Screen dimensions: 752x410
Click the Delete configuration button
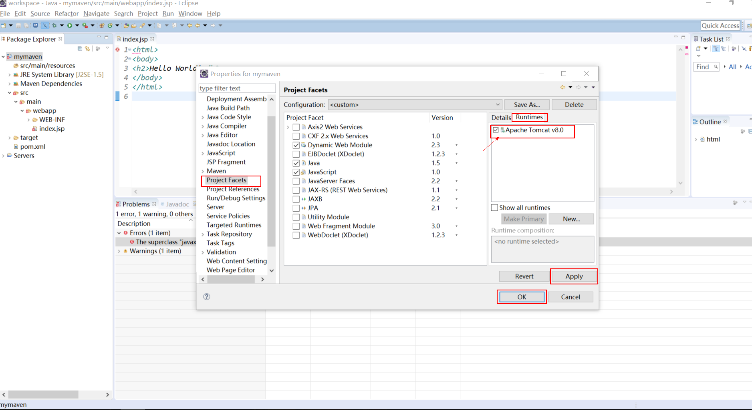(574, 105)
